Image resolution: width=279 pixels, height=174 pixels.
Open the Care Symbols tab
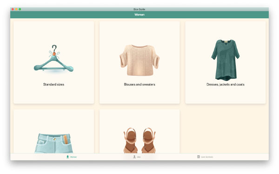pos(205,157)
